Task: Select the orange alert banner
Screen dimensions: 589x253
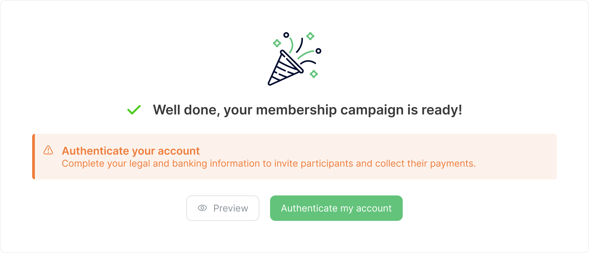Action: coord(294,156)
